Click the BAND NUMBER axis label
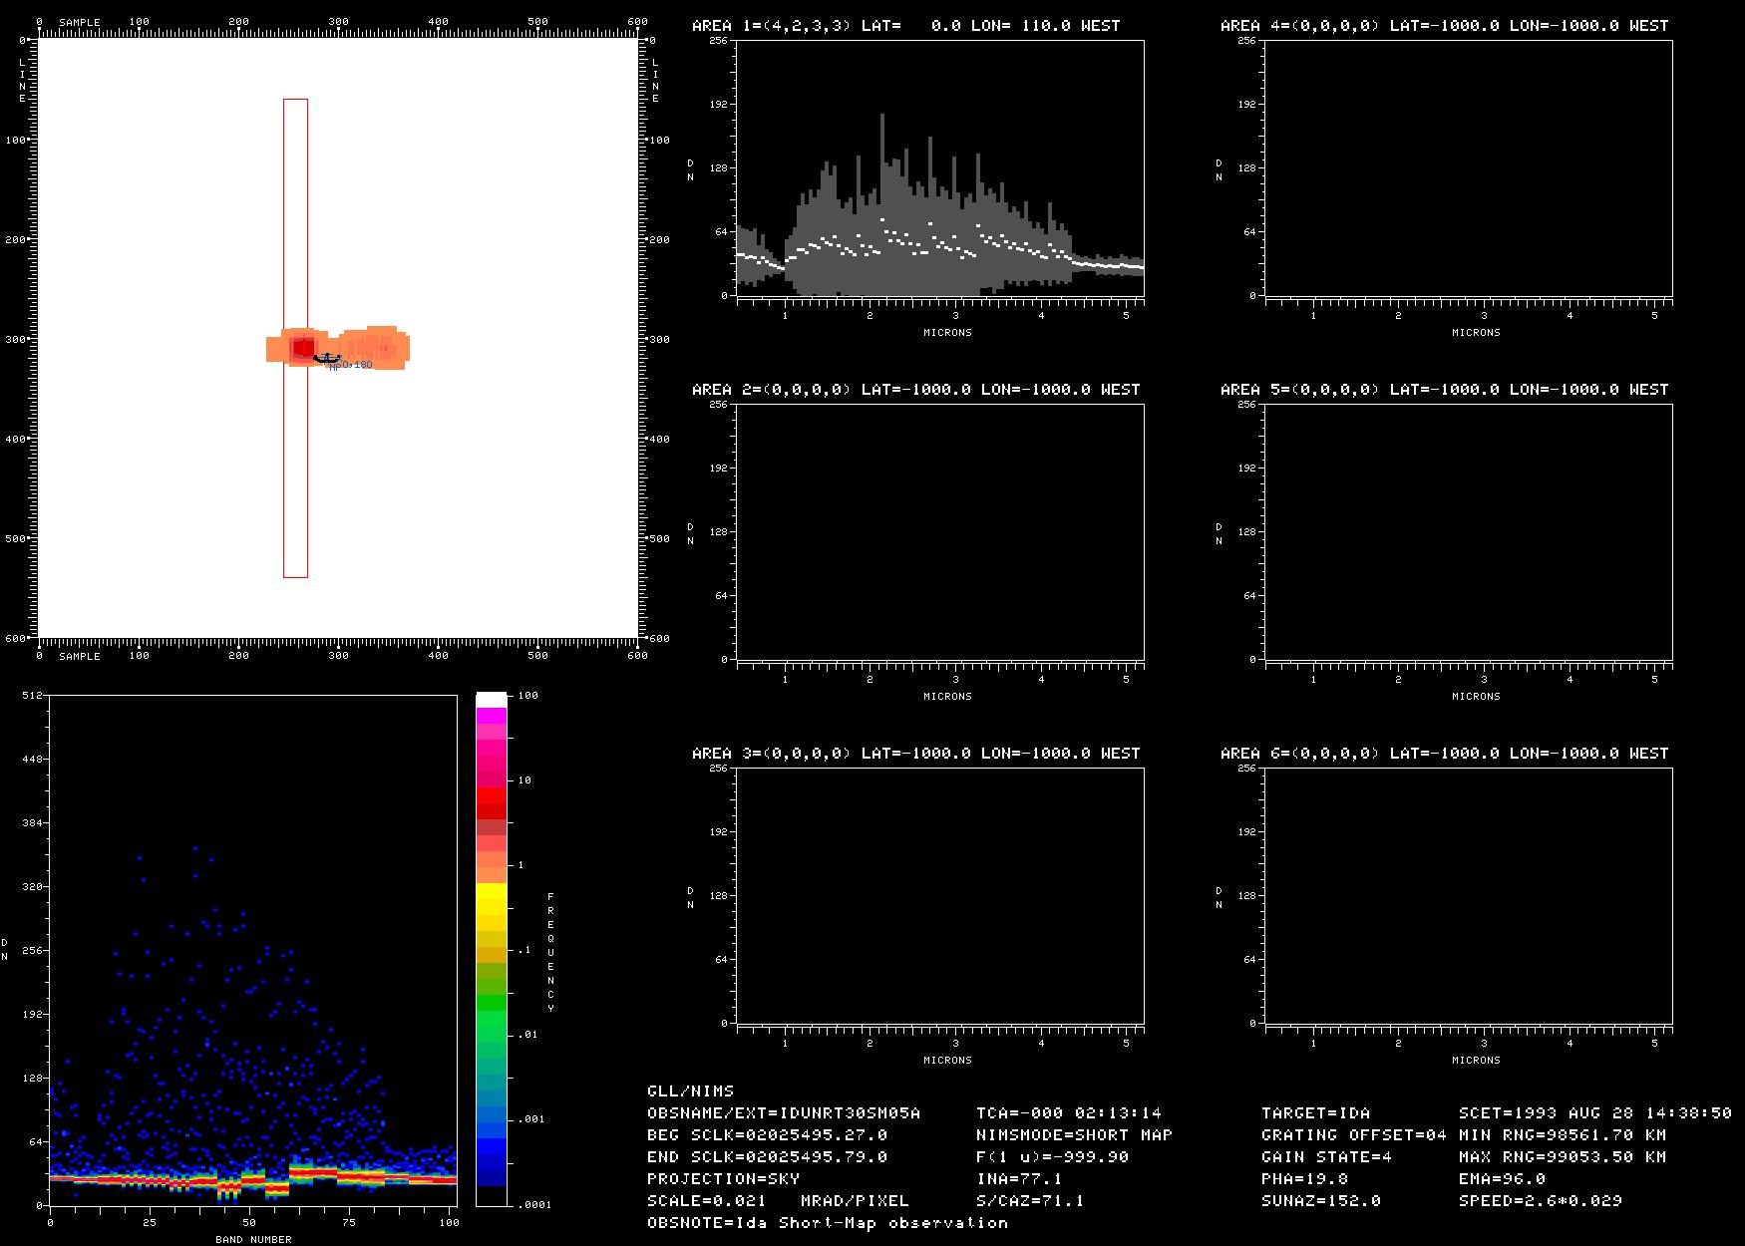 [x=253, y=1239]
